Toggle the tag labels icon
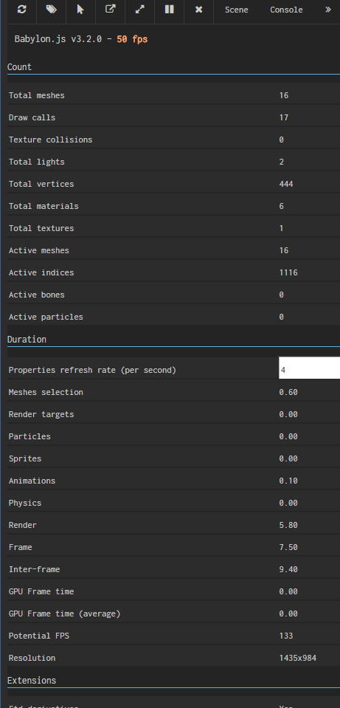This screenshot has width=340, height=708. 51,10
